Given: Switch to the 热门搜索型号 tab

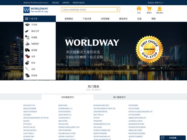Looking at the screenshot, I should [x=119, y=97].
